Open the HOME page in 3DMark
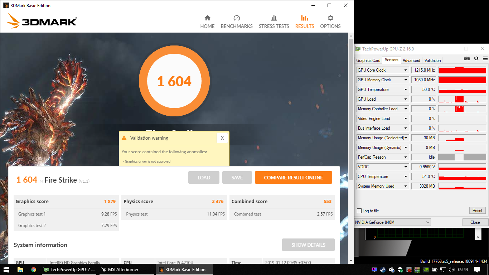 207,22
